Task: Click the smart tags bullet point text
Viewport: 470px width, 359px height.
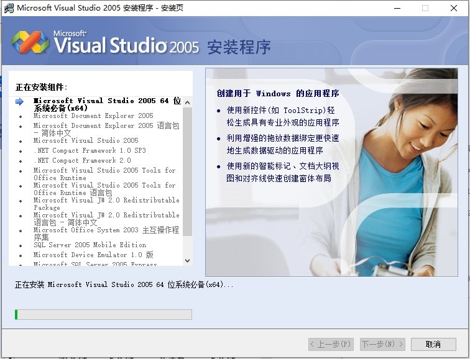Action: click(283, 172)
